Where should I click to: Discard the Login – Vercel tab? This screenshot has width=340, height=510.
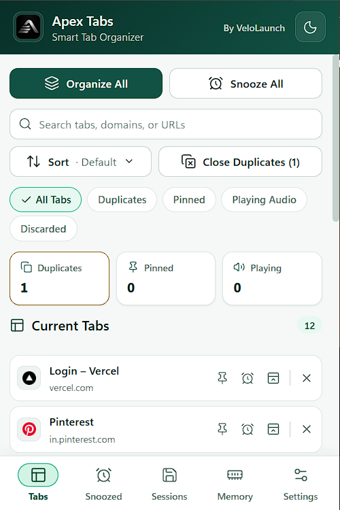[x=273, y=378]
